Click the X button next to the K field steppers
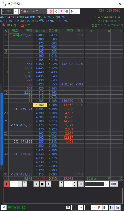Screen dimensions: 124x211 [36, 184]
